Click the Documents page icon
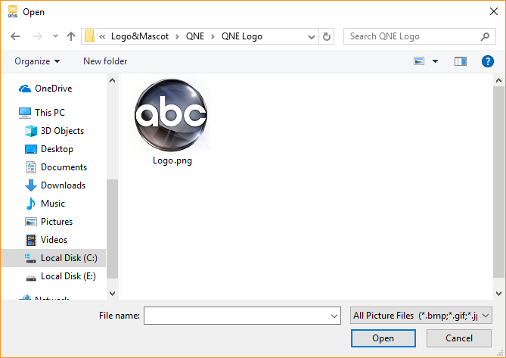This screenshot has height=358, width=506. tap(31, 167)
